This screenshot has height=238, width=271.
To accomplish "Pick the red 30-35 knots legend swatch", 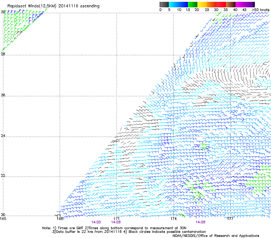I will pos(221,4).
